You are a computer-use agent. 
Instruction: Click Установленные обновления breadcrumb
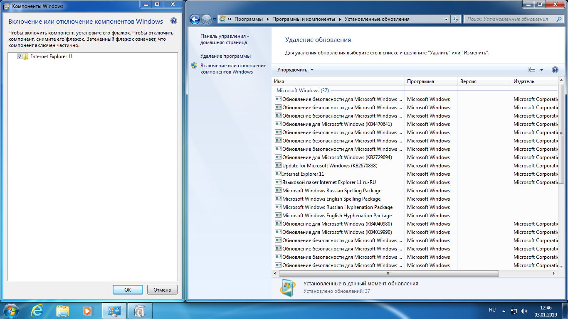pyautogui.click(x=377, y=19)
